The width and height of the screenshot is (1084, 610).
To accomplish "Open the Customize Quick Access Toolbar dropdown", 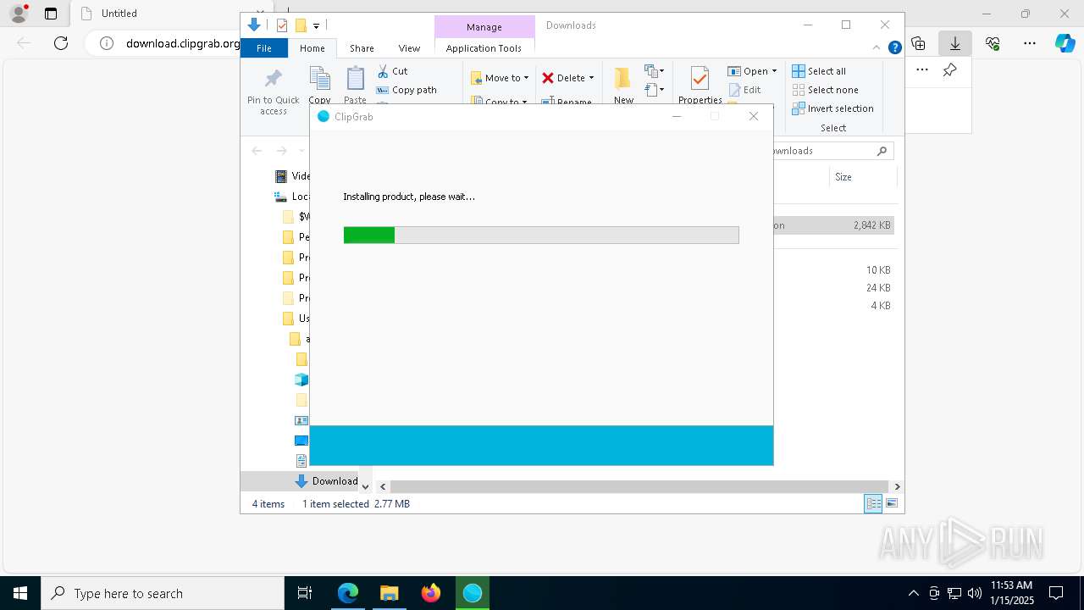I will (x=316, y=26).
